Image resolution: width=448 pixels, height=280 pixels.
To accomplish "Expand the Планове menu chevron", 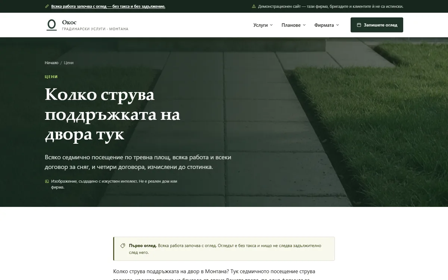I will click(x=304, y=25).
